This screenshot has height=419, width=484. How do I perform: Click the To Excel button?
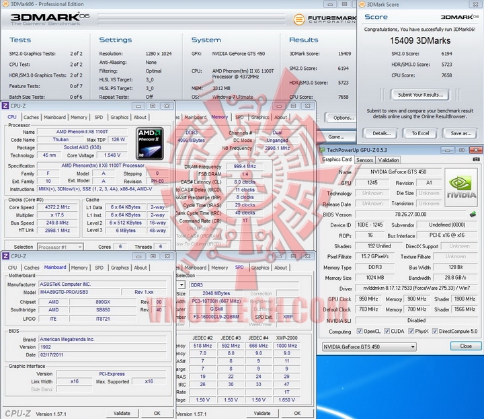(x=420, y=133)
